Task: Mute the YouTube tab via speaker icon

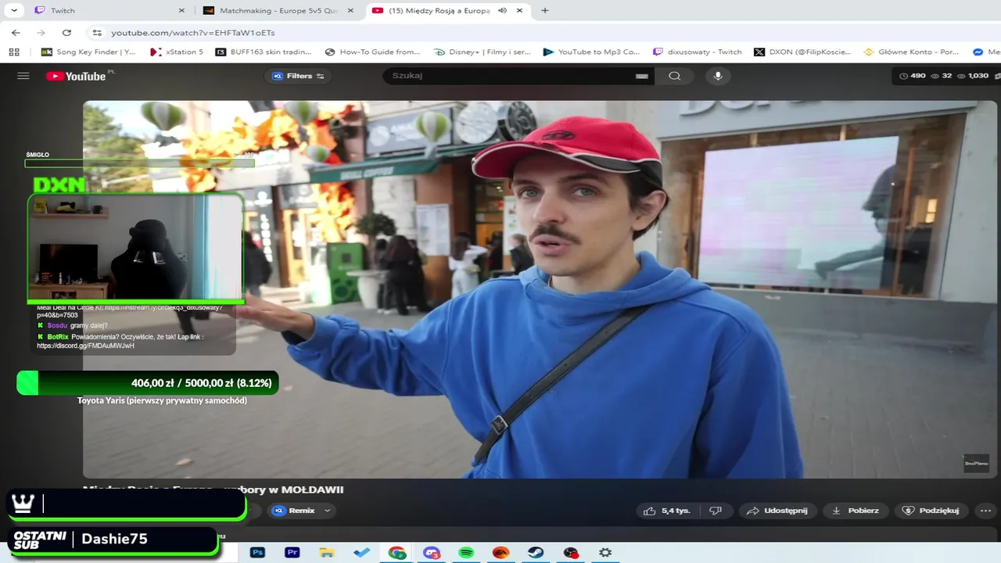Action: coord(502,11)
